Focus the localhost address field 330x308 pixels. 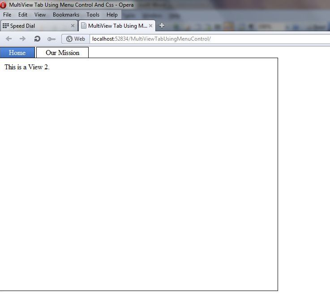click(x=210, y=39)
